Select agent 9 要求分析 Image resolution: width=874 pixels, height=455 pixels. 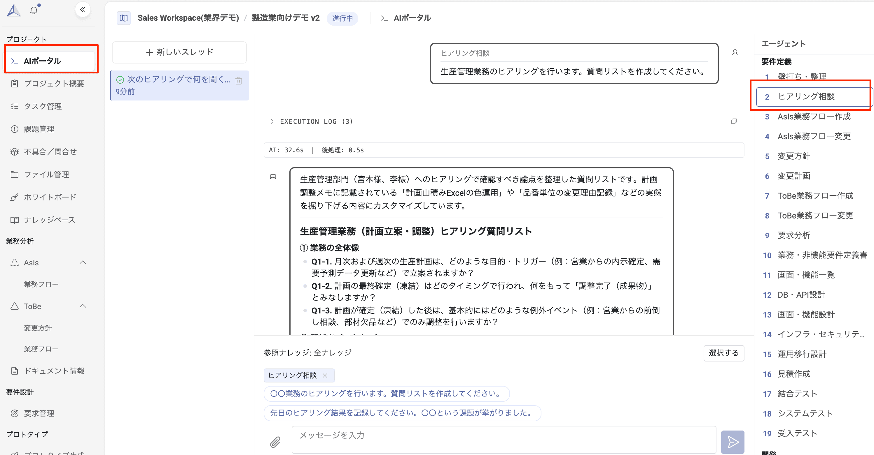(814, 235)
